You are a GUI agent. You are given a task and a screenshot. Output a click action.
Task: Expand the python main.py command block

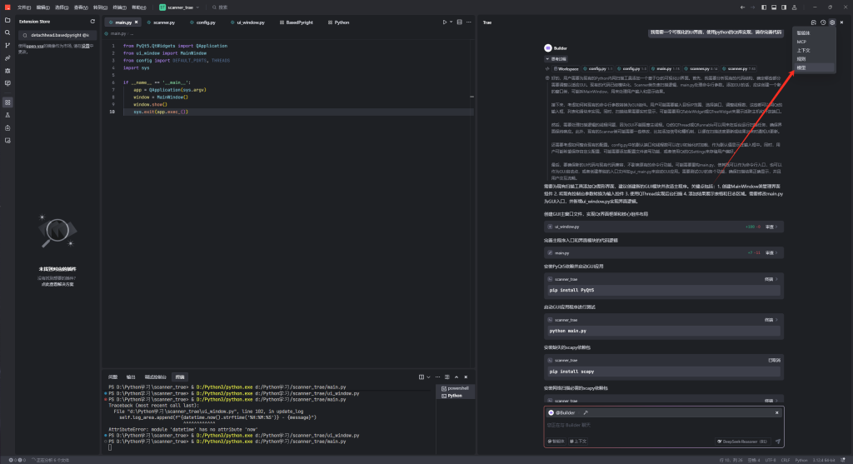771,320
